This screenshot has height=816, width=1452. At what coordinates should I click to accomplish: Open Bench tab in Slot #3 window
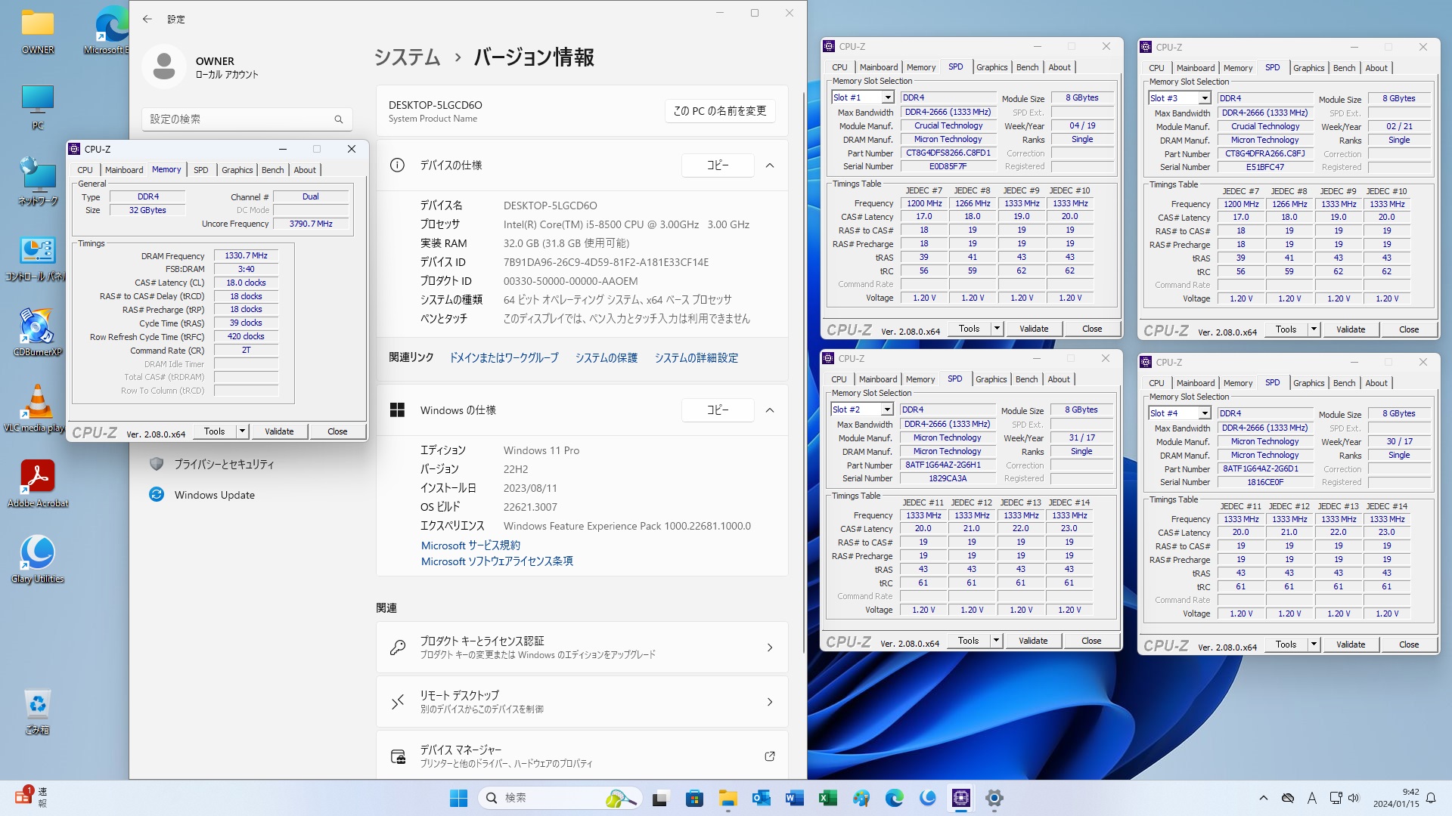click(x=1343, y=68)
